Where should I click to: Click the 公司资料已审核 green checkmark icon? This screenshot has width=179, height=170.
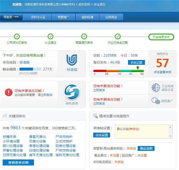(x=17, y=37)
